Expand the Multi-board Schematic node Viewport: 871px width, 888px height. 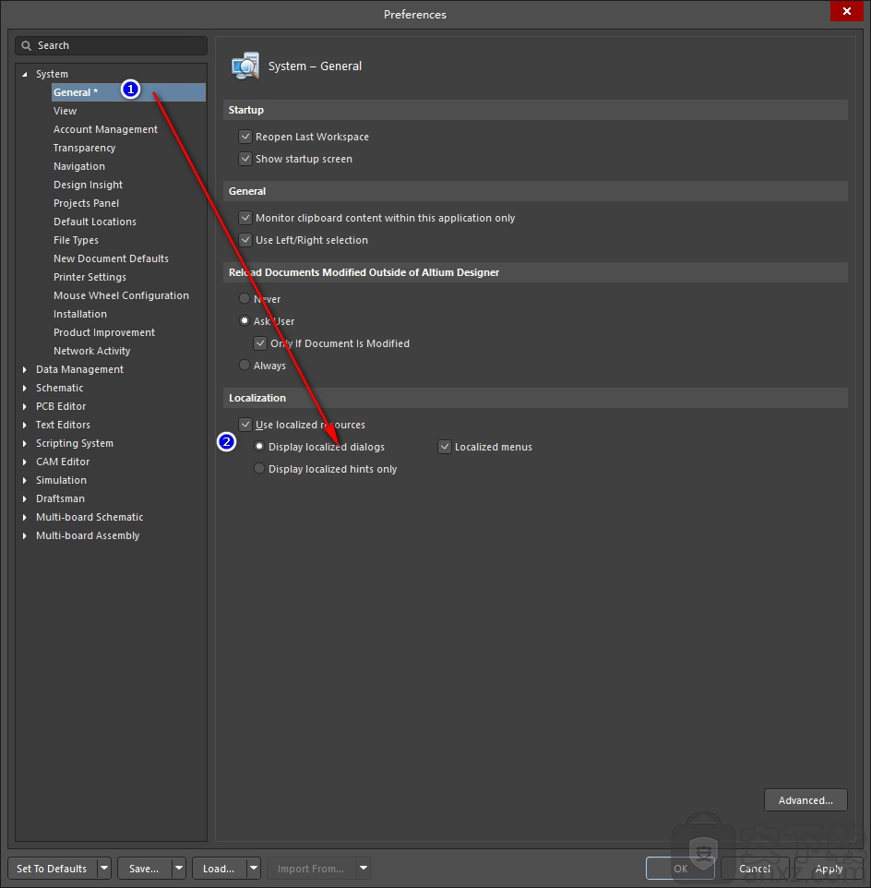24,517
